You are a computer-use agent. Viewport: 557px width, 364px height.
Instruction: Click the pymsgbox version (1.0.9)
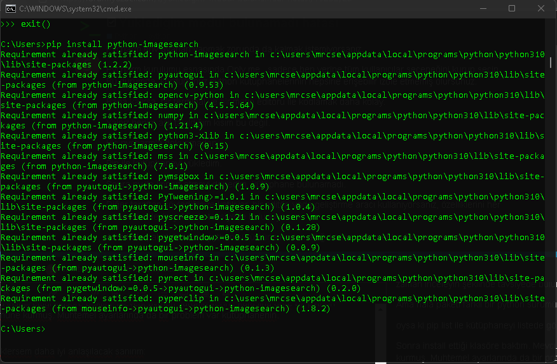point(252,187)
